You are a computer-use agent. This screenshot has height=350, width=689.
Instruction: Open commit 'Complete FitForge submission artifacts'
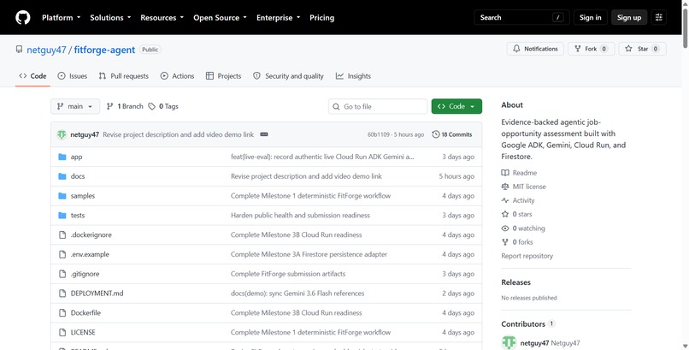click(288, 274)
